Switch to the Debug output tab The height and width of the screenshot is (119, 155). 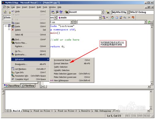tap(26, 111)
